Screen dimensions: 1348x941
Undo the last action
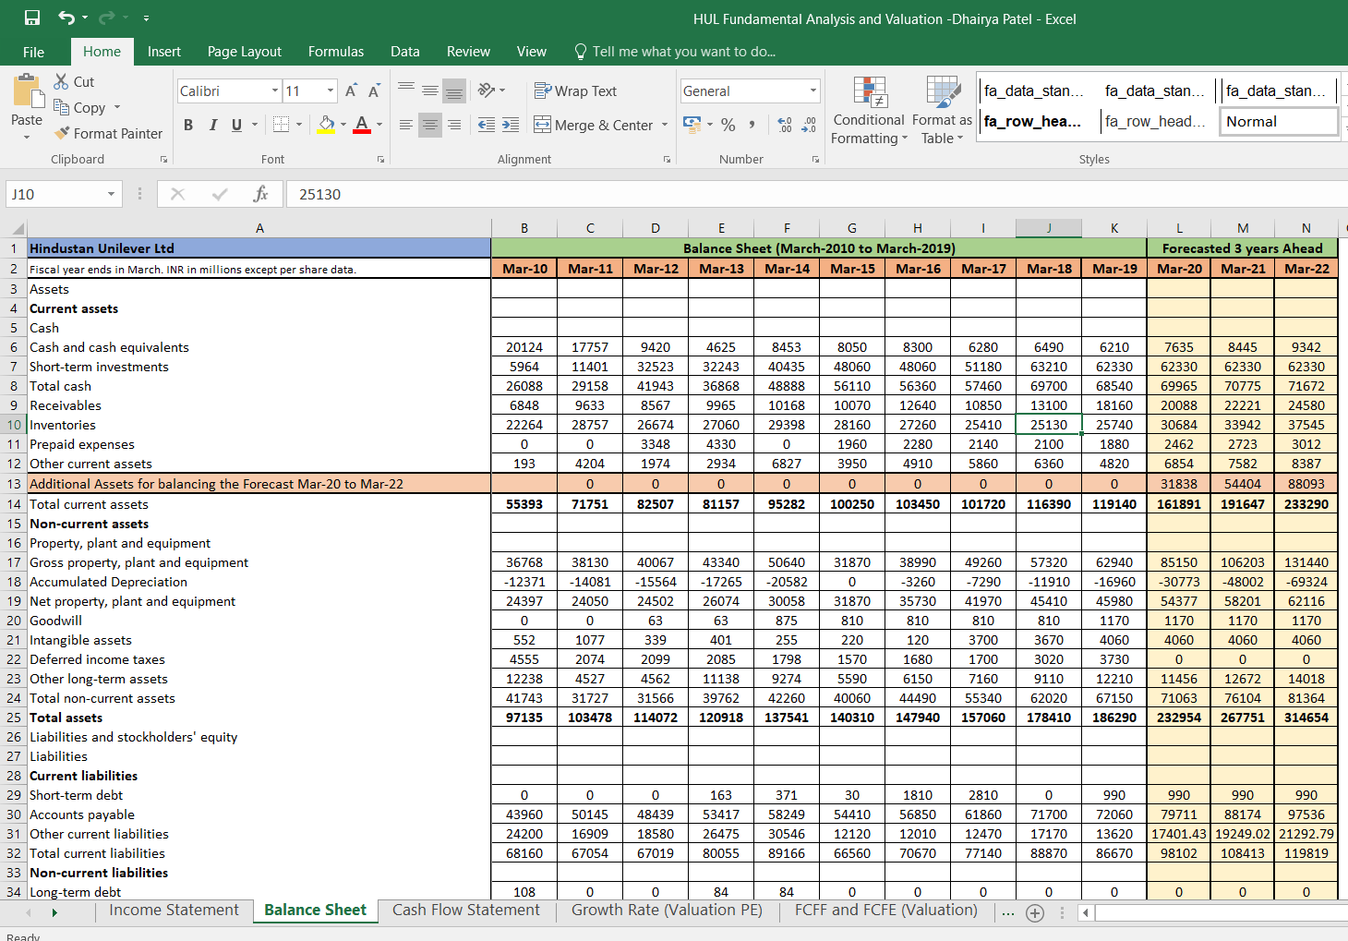66,18
